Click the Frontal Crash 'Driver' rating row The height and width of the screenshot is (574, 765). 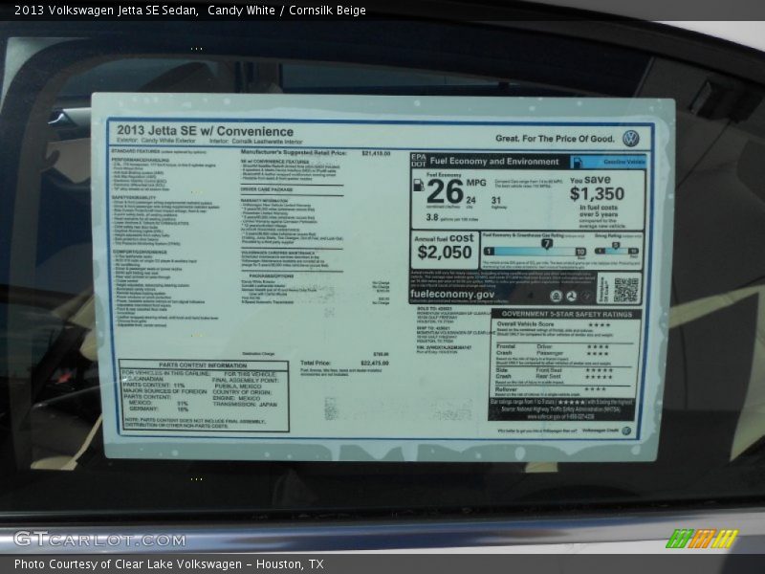click(572, 346)
